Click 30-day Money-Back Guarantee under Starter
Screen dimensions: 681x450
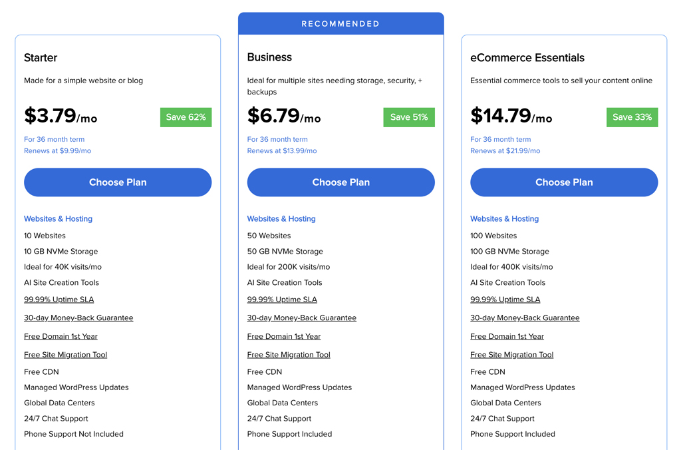pyautogui.click(x=78, y=318)
